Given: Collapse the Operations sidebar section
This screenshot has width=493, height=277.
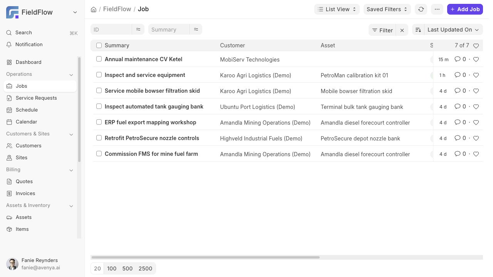Looking at the screenshot, I should pos(71,75).
